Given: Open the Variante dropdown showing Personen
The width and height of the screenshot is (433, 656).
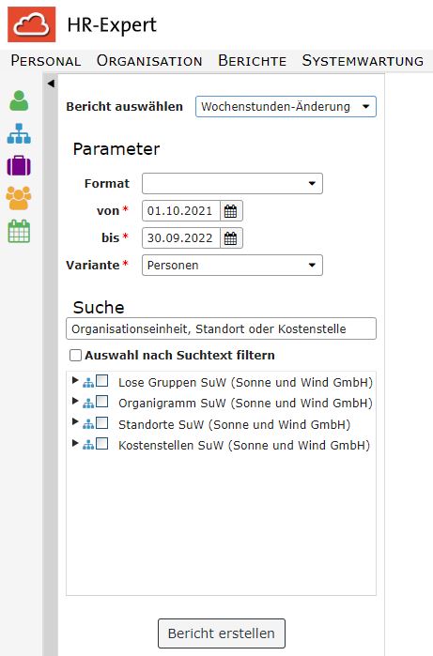Looking at the screenshot, I should point(232,266).
